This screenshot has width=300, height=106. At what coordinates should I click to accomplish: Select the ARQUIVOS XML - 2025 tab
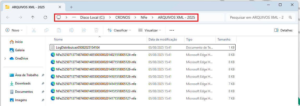(x=34, y=7)
